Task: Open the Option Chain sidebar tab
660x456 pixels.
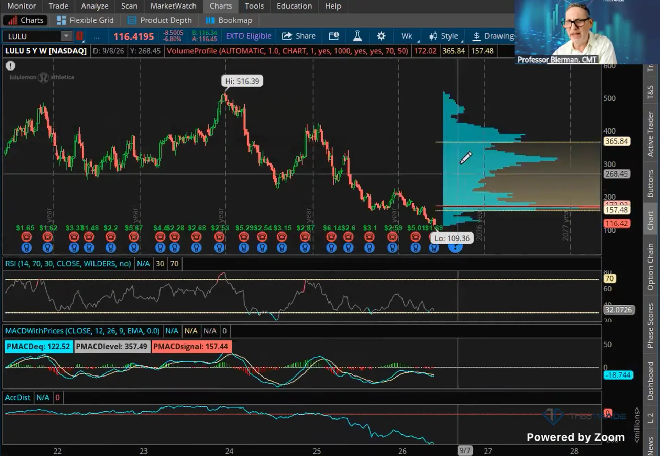Action: point(650,267)
